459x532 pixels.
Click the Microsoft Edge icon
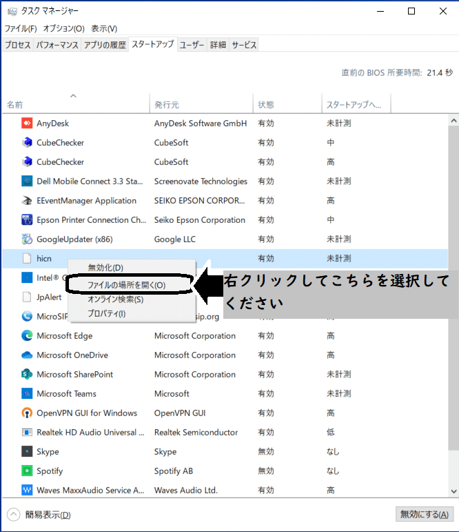click(x=27, y=335)
